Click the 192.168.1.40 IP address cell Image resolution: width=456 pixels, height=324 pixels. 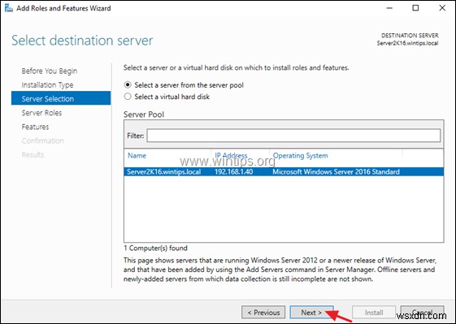click(233, 171)
